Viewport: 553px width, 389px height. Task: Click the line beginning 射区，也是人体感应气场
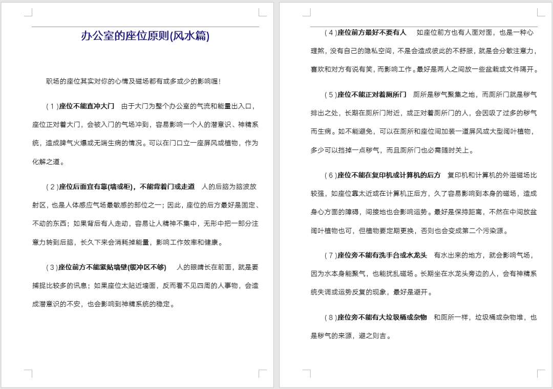146,205
